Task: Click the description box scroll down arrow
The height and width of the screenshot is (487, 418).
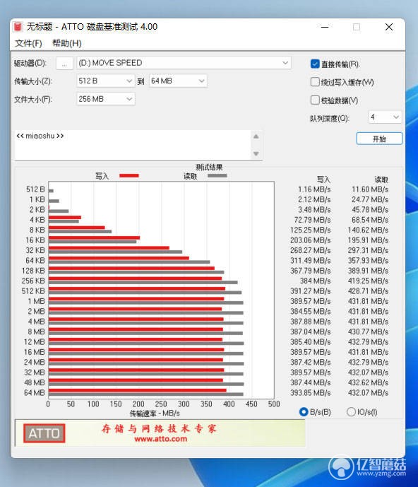Action: pyautogui.click(x=256, y=154)
